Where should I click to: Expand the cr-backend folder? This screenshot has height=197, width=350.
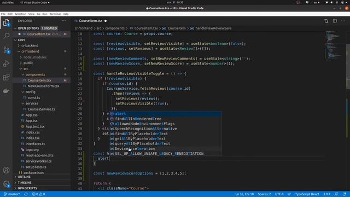point(42,45)
